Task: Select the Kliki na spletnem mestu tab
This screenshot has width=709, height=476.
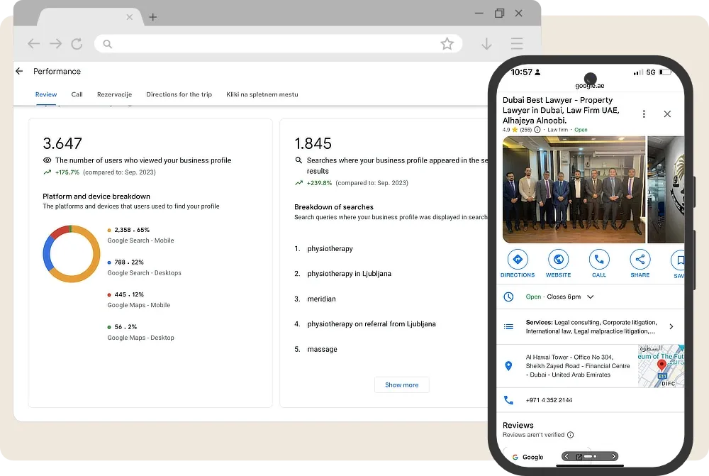Action: [262, 94]
